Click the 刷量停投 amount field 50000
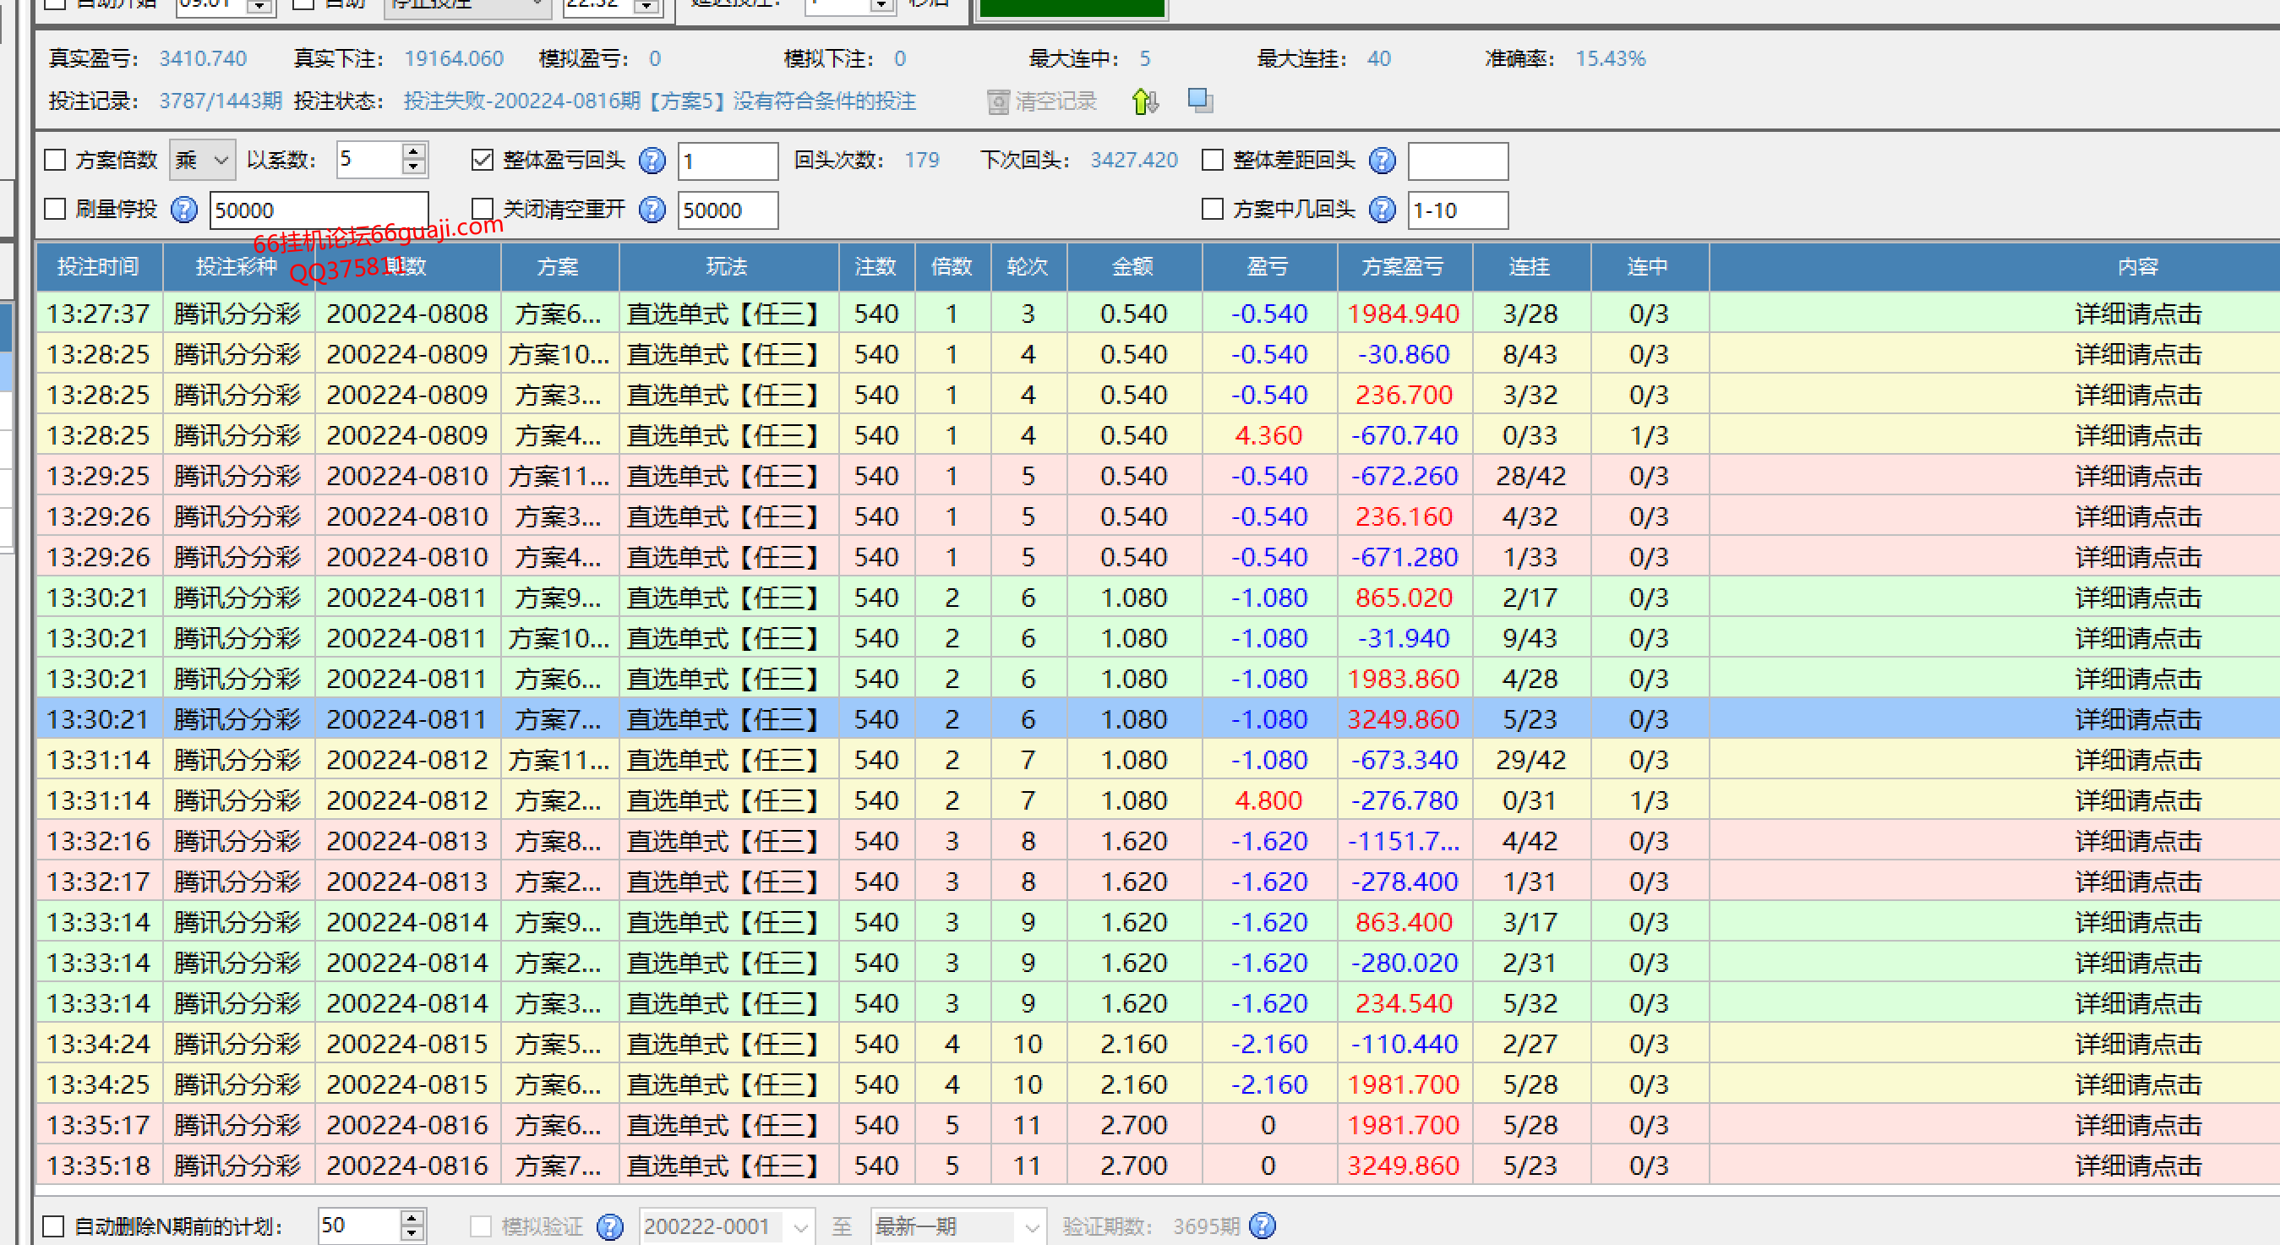 [x=319, y=210]
